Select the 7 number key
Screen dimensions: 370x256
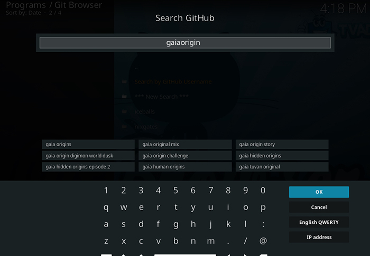[x=210, y=190]
